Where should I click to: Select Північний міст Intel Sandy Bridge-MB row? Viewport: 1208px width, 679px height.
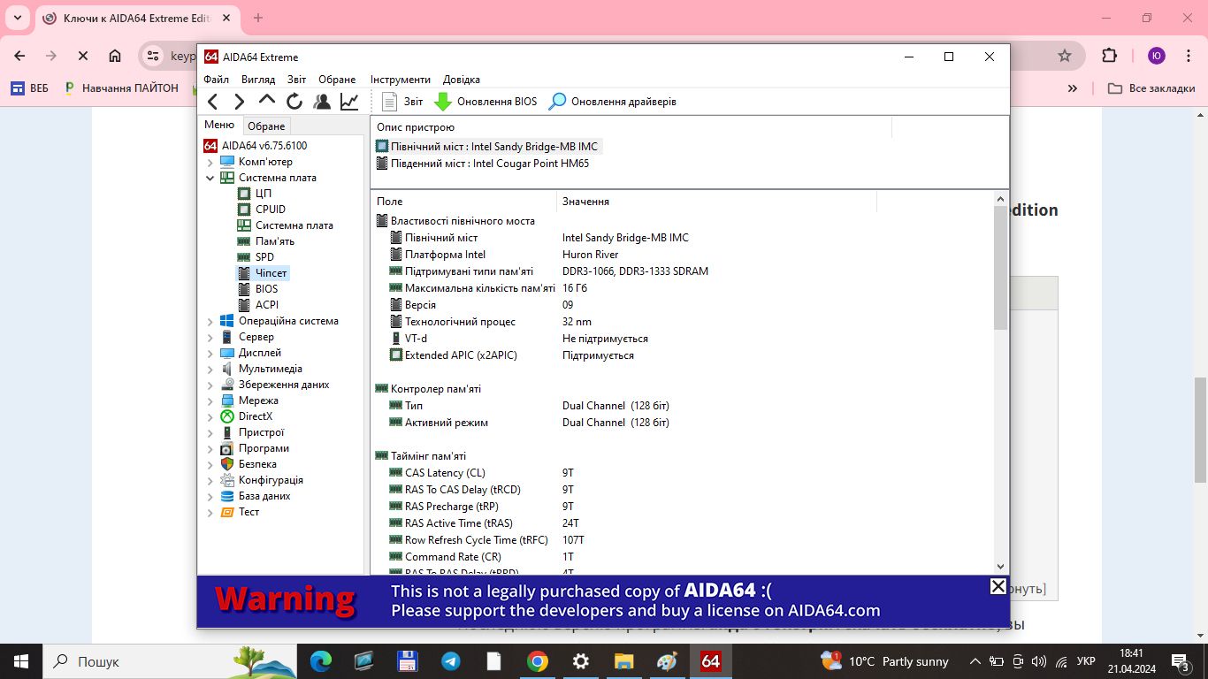(x=487, y=147)
